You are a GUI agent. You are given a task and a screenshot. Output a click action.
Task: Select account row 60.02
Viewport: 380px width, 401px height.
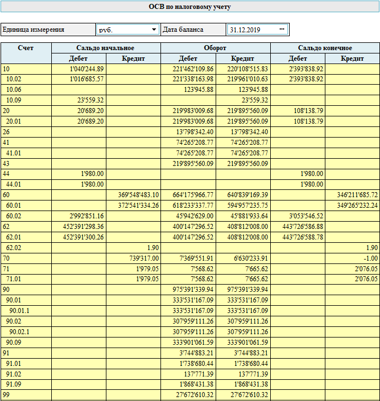[190, 216]
